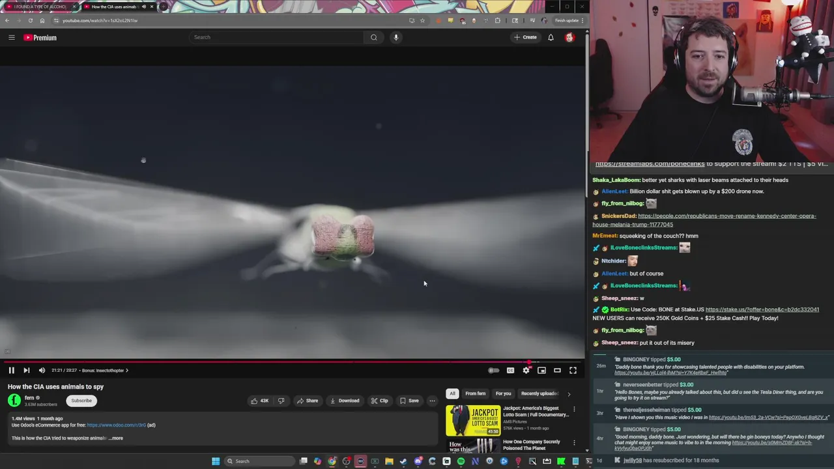The height and width of the screenshot is (469, 834).
Task: Open the odoo.com sponsor link
Action: point(117,425)
